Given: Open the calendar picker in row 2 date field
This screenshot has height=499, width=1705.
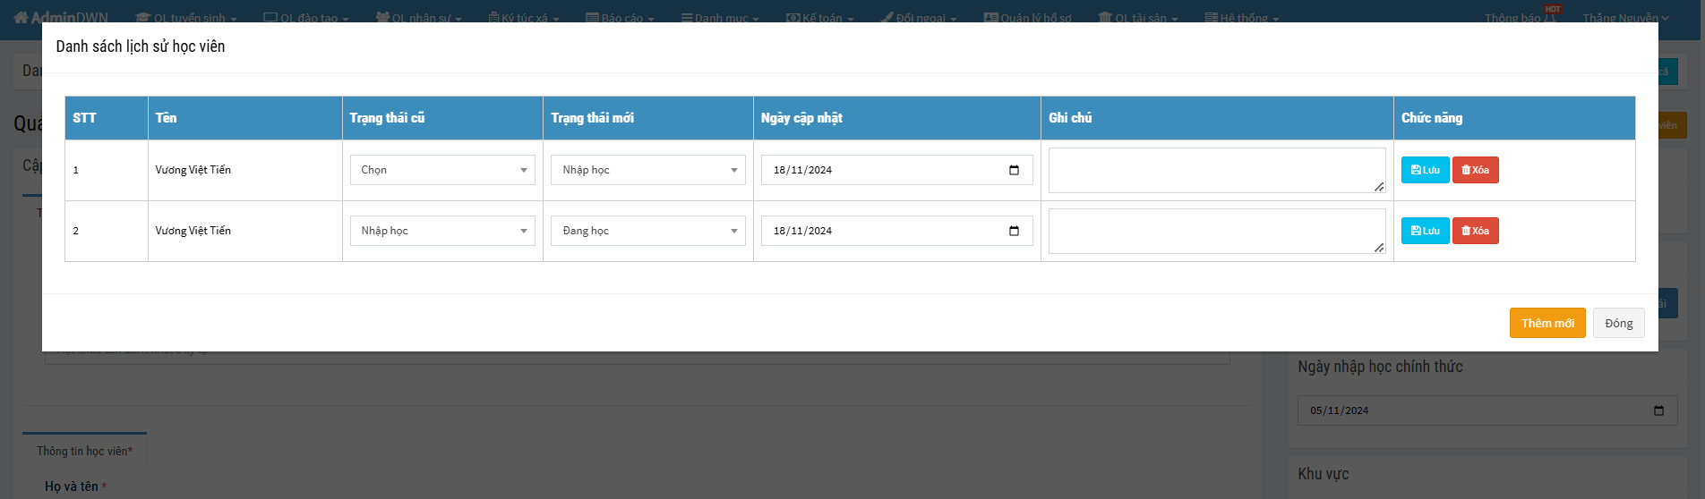Looking at the screenshot, I should [x=1014, y=231].
